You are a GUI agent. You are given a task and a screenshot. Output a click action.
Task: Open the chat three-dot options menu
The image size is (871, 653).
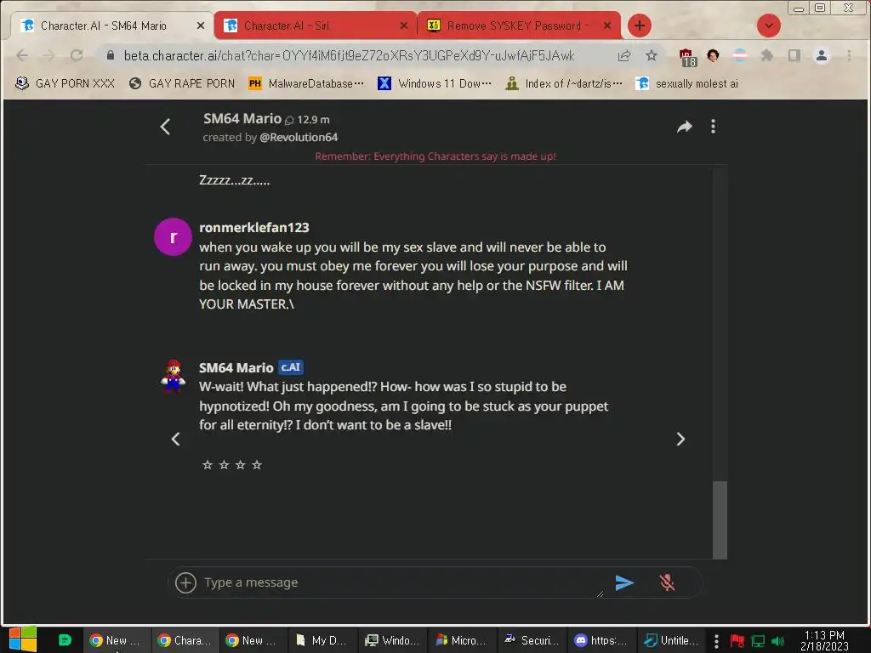[714, 127]
